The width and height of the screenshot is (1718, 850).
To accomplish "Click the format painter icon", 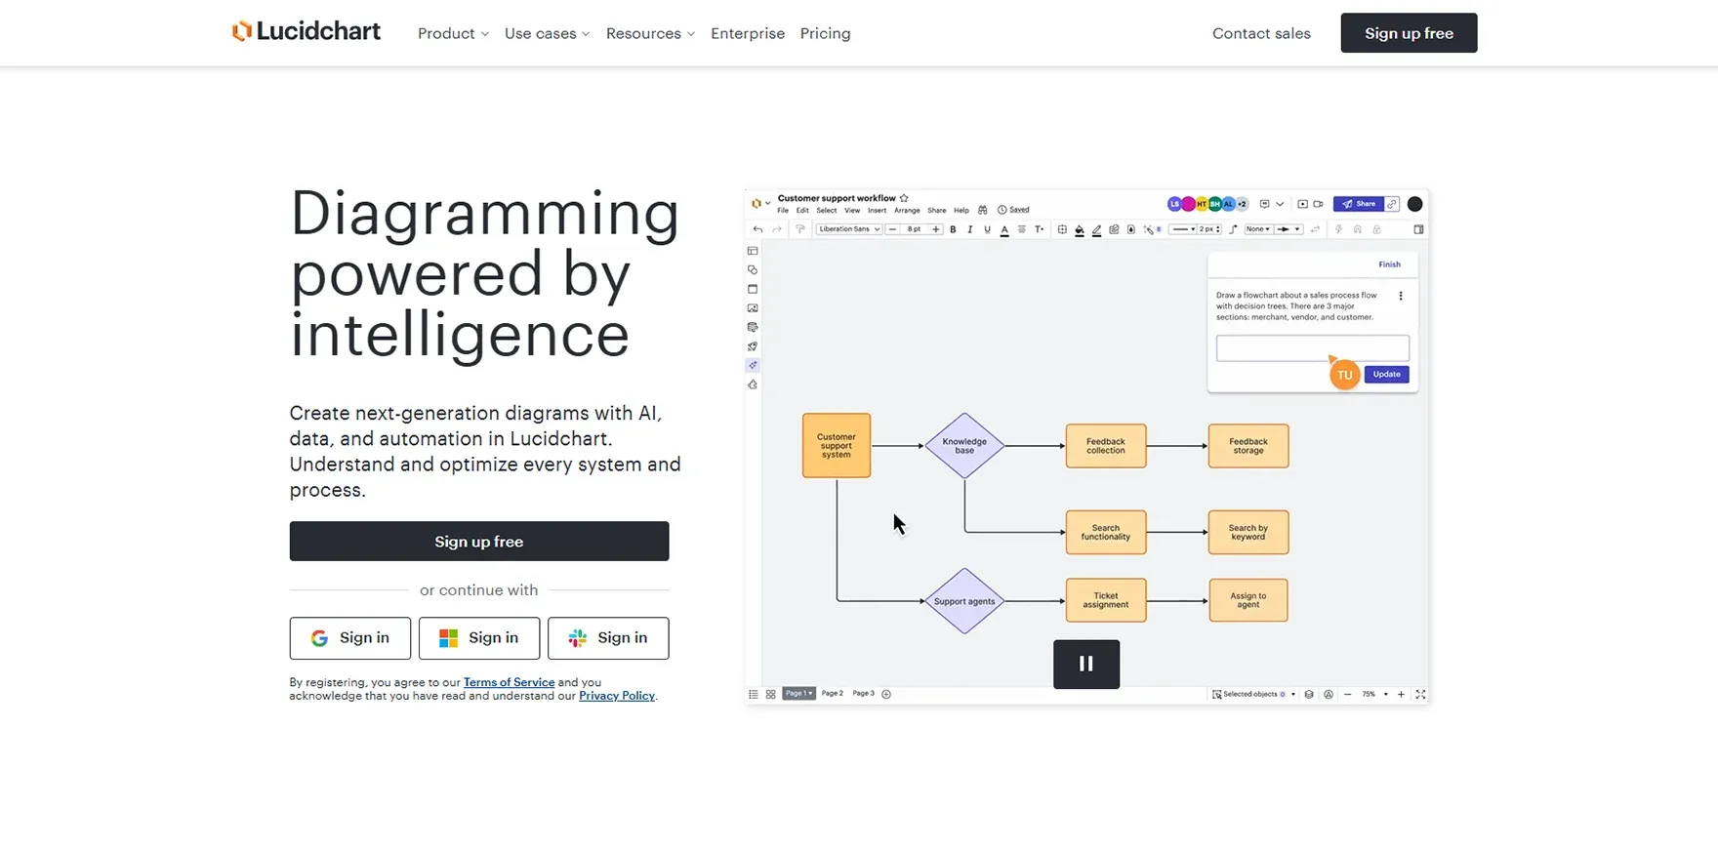I will (800, 229).
